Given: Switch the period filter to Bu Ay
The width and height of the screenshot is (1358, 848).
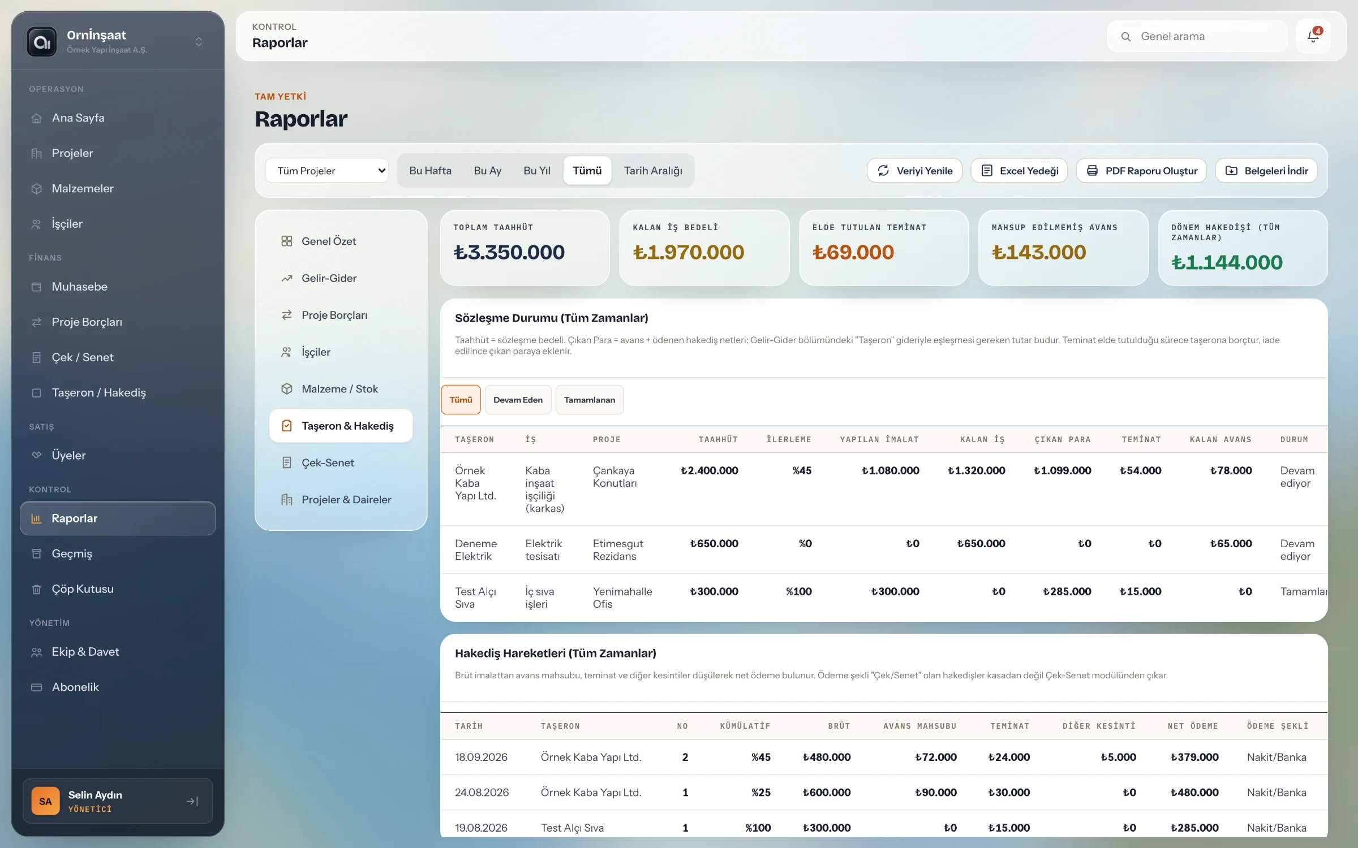Looking at the screenshot, I should click(487, 171).
